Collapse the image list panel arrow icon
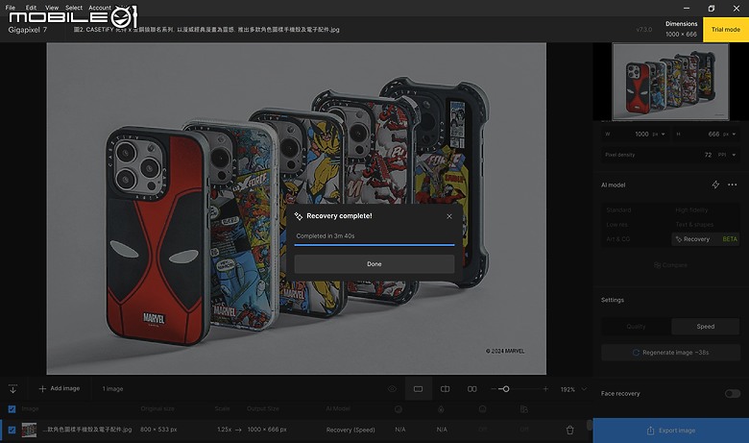Image resolution: width=749 pixels, height=443 pixels. tap(12, 389)
